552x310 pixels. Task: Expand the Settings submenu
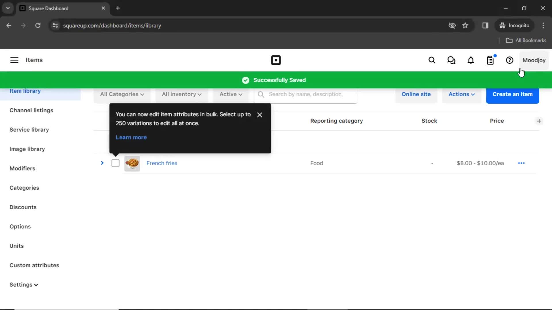tap(24, 285)
